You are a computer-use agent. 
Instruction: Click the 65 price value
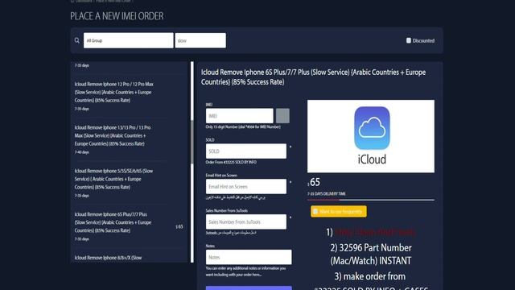[315, 182]
